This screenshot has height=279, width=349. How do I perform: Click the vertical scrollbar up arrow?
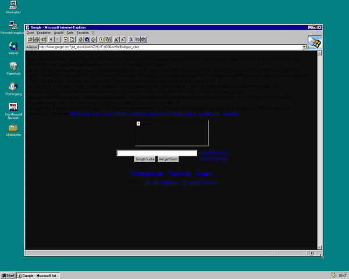(319, 53)
